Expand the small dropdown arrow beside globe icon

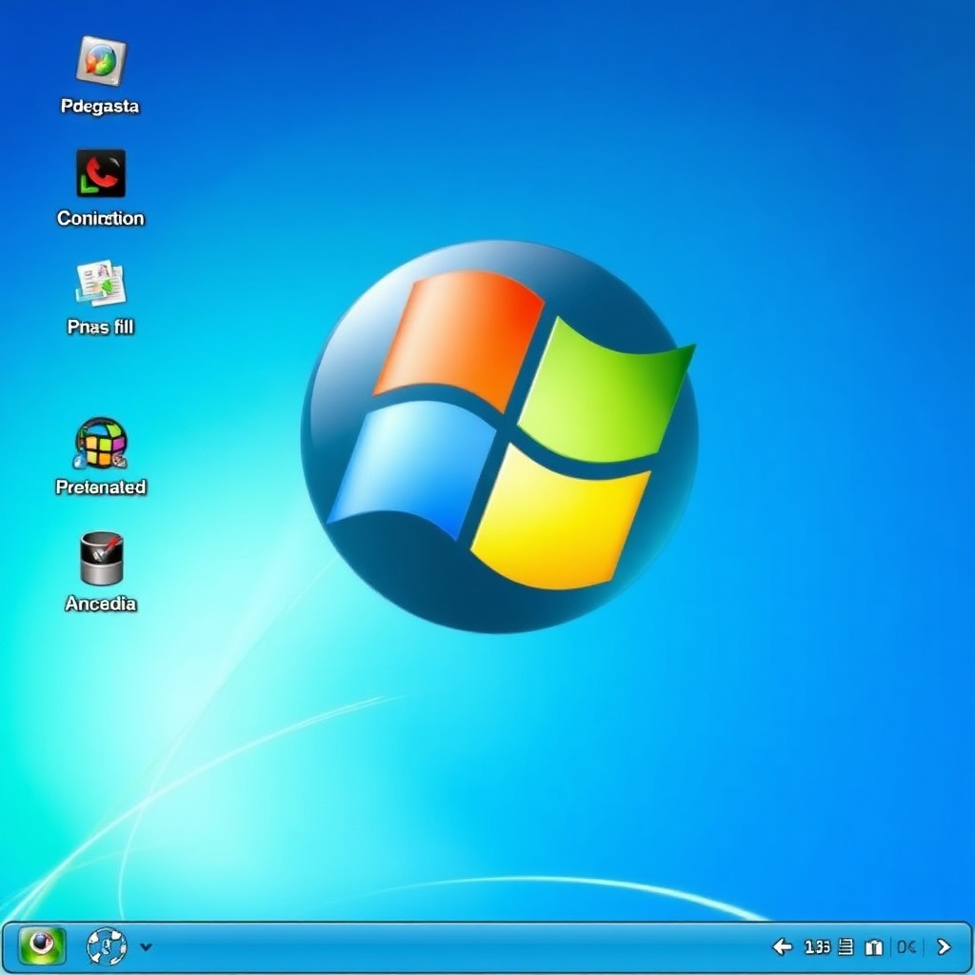click(x=146, y=947)
